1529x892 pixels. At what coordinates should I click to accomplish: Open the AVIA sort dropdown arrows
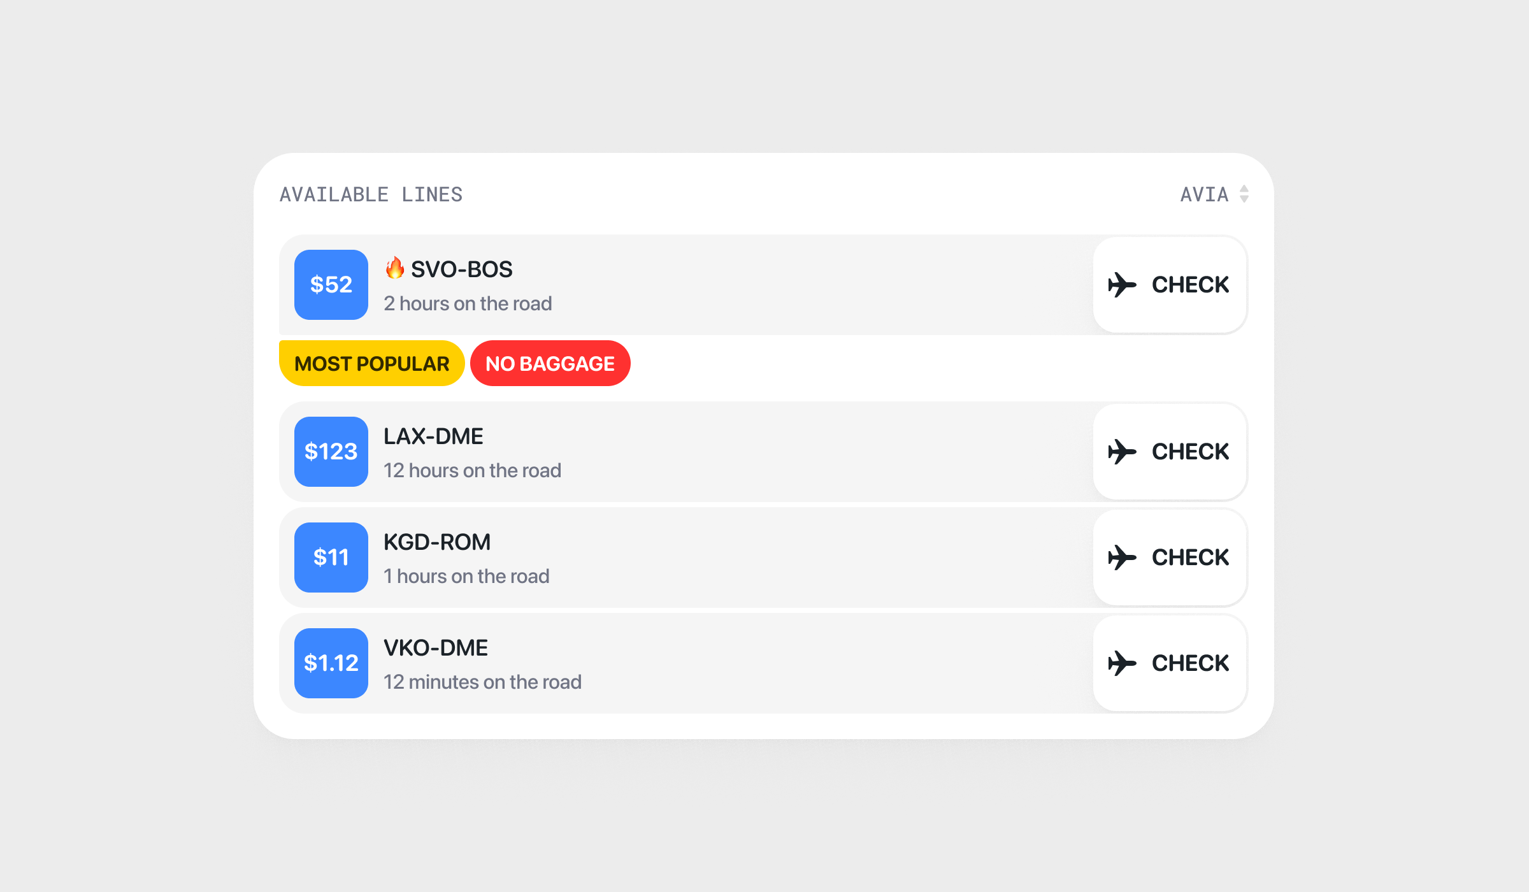pos(1244,194)
